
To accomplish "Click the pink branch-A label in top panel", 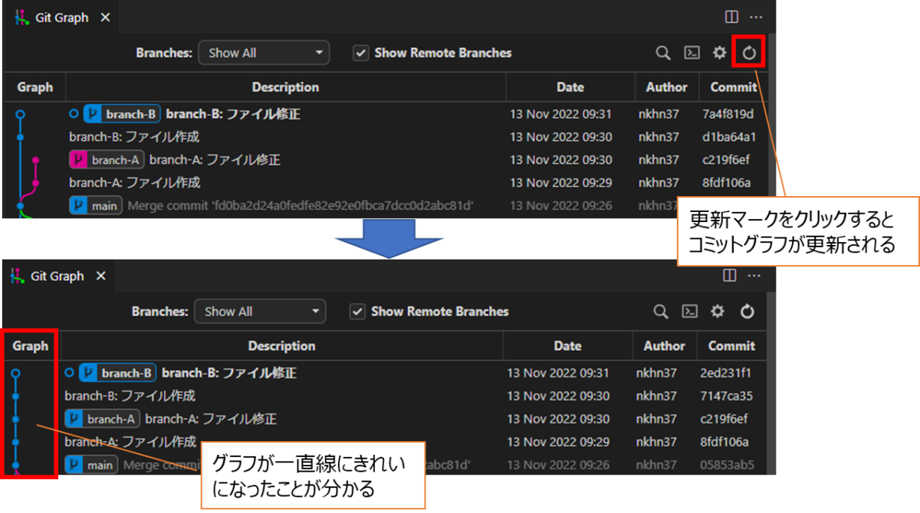I will [x=106, y=160].
